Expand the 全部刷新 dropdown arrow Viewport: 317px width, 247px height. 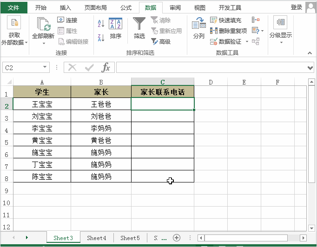[x=44, y=43]
